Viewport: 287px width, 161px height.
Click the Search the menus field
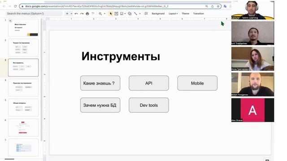click(x=34, y=13)
